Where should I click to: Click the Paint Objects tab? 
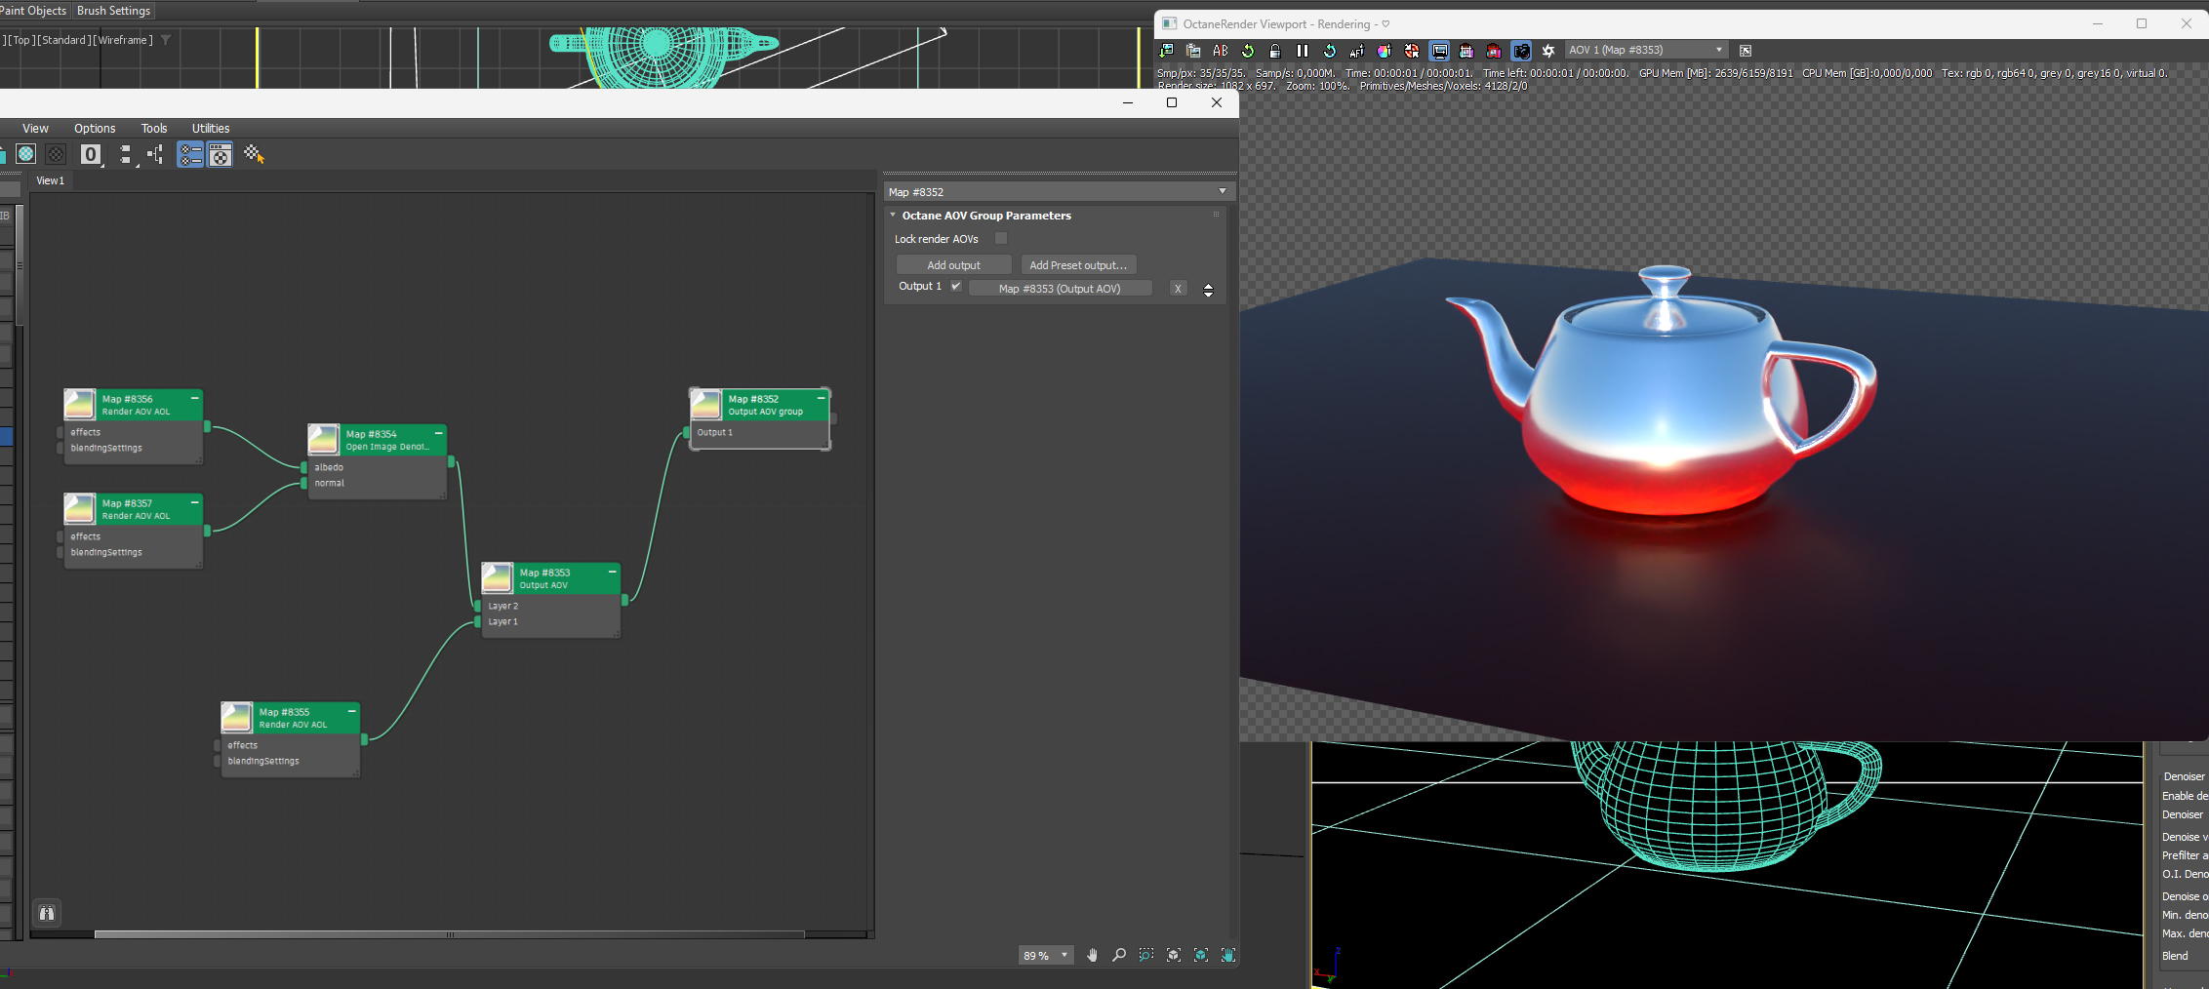click(x=33, y=11)
